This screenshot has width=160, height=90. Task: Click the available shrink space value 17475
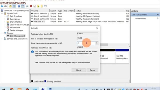80,38
